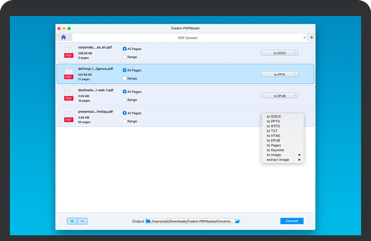The width and height of the screenshot is (371, 241).
Task: Choose 'to HTML' from the format menu
Action: (x=274, y=136)
